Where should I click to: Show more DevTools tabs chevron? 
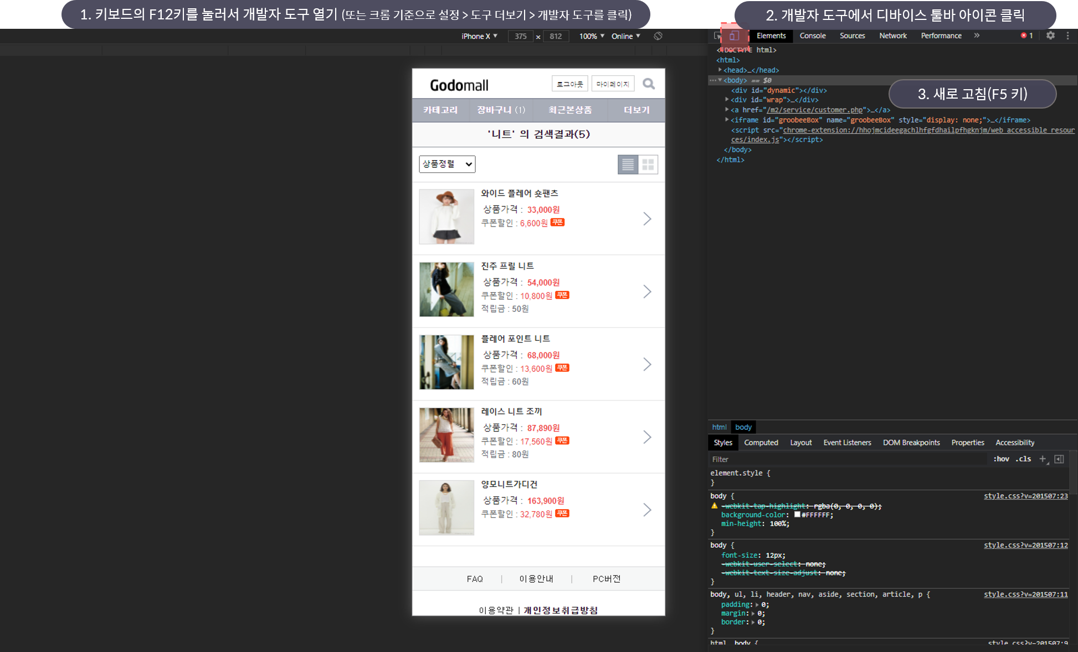[977, 35]
